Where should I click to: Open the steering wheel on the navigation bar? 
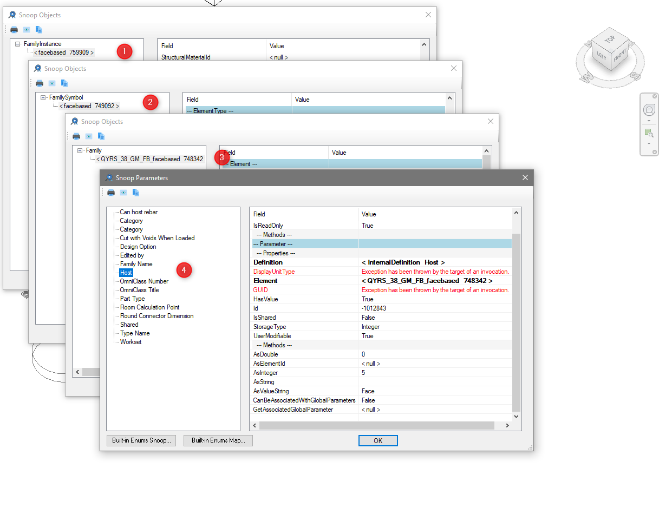coord(649,110)
